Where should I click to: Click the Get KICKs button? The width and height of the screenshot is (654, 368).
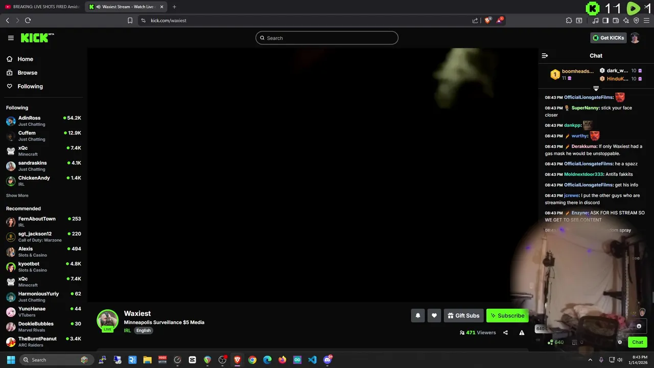tap(608, 38)
